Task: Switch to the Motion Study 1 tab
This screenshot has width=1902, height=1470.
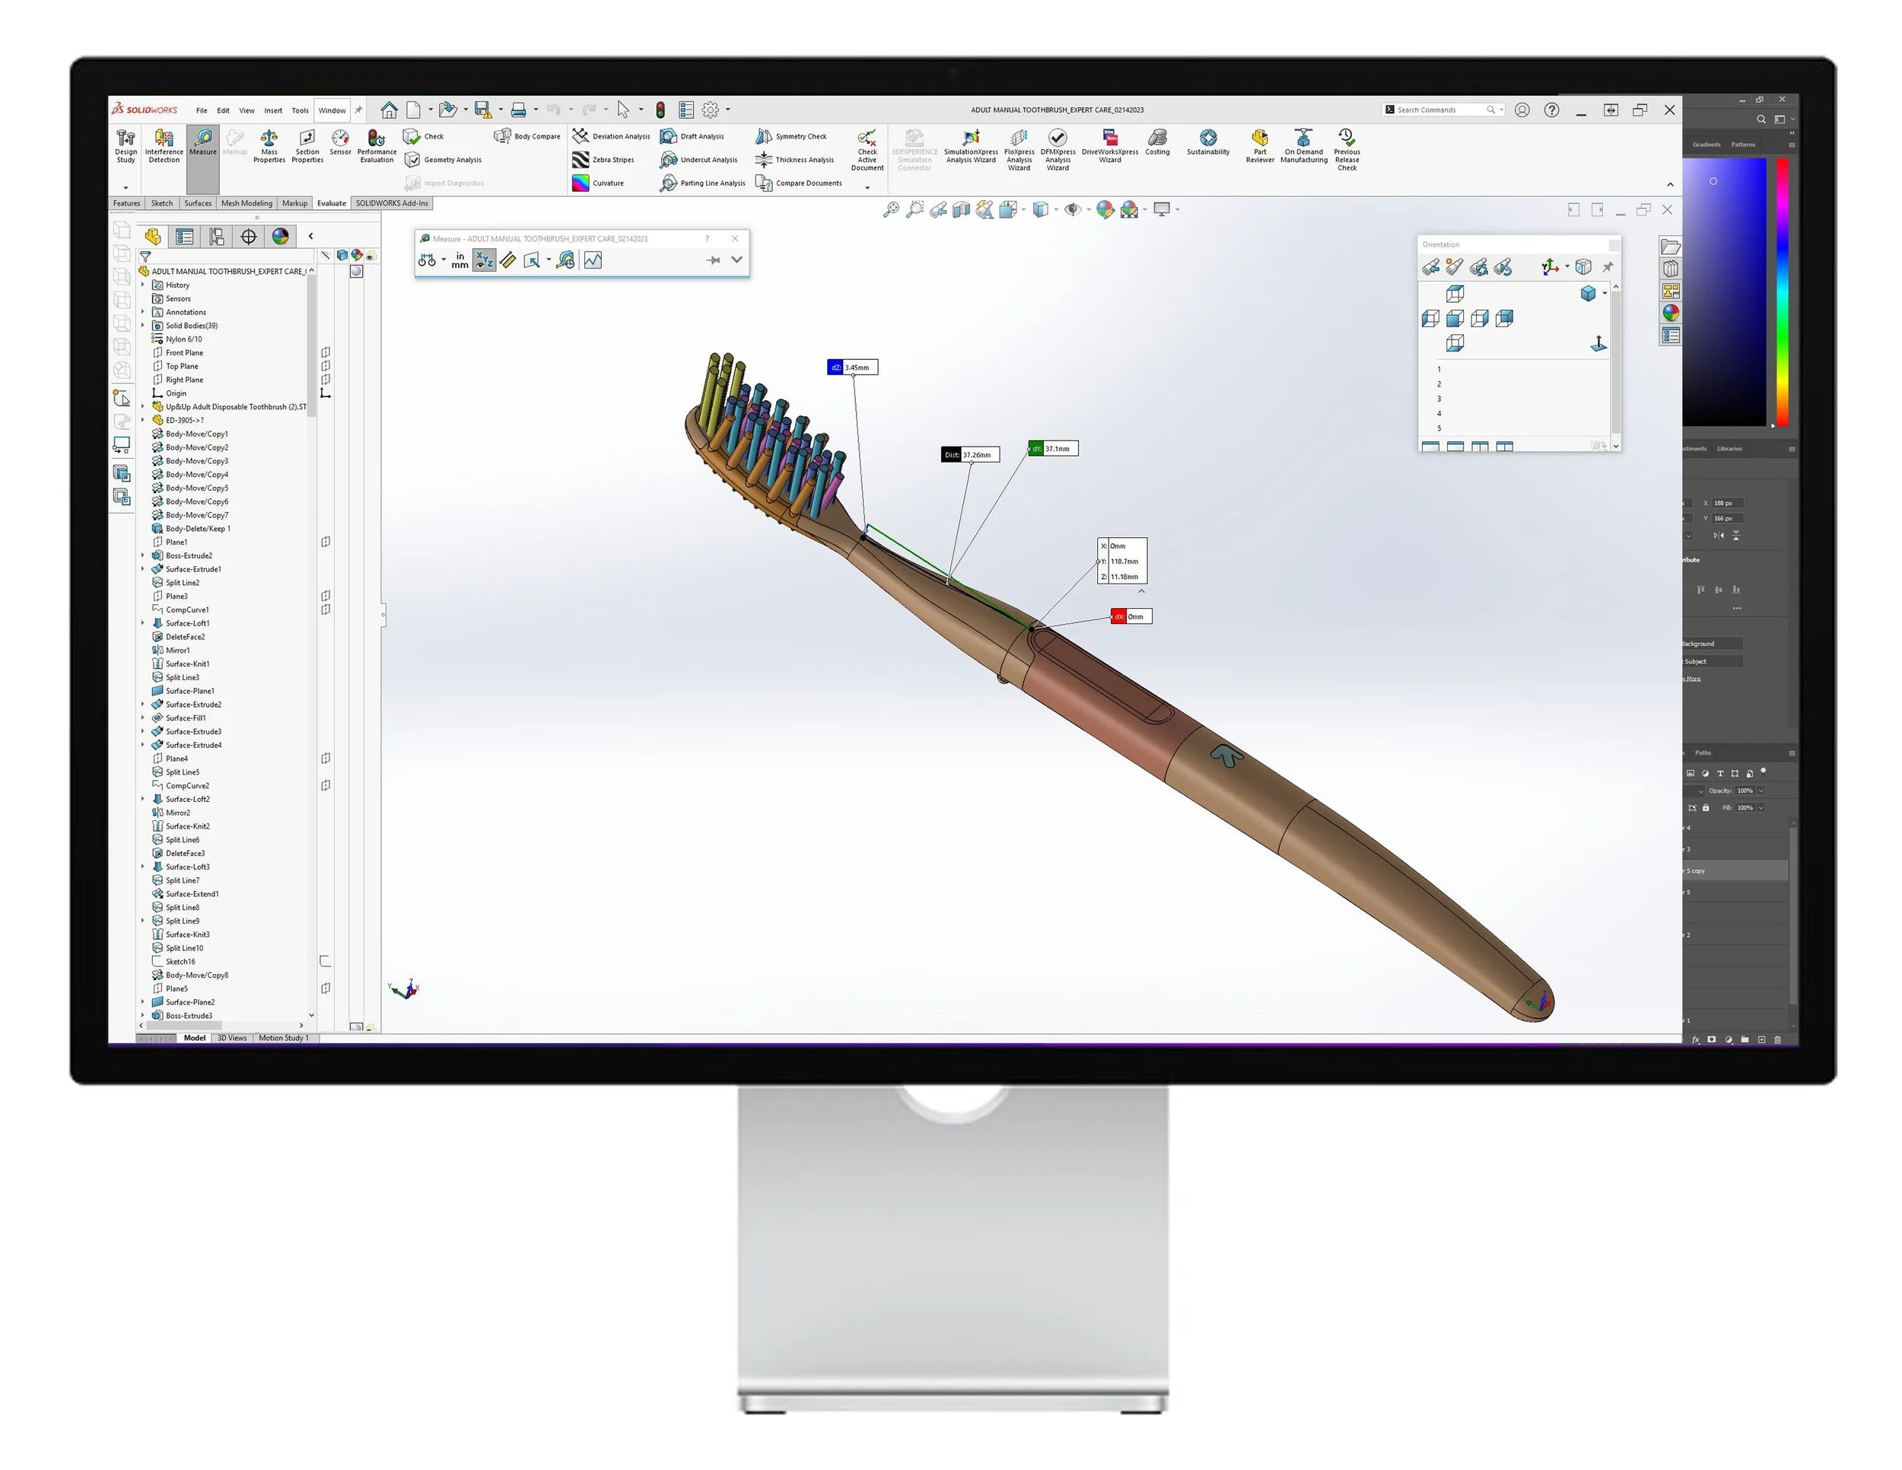Action: (x=285, y=1037)
